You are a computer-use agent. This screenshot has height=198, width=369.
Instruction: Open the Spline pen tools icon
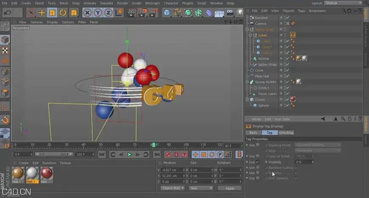[x=177, y=13]
